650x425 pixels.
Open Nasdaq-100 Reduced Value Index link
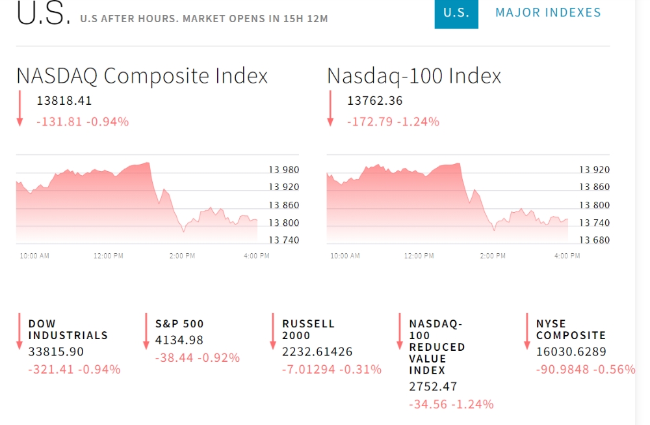pos(437,347)
